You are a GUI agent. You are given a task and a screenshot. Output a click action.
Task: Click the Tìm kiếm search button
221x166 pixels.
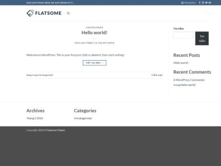pos(202,38)
